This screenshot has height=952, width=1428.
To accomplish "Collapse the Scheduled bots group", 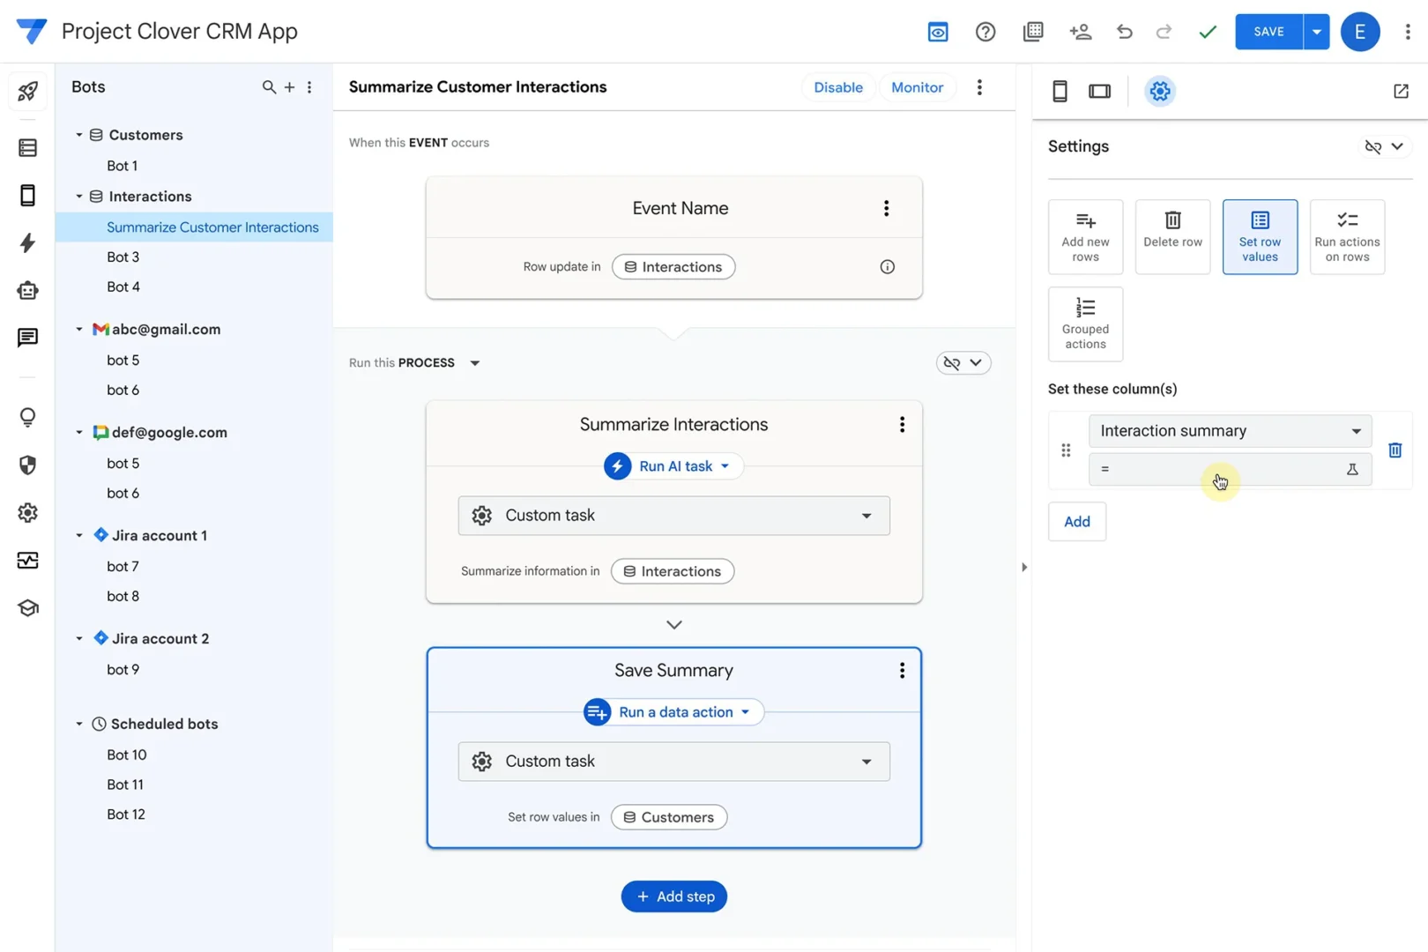I will 79,725.
